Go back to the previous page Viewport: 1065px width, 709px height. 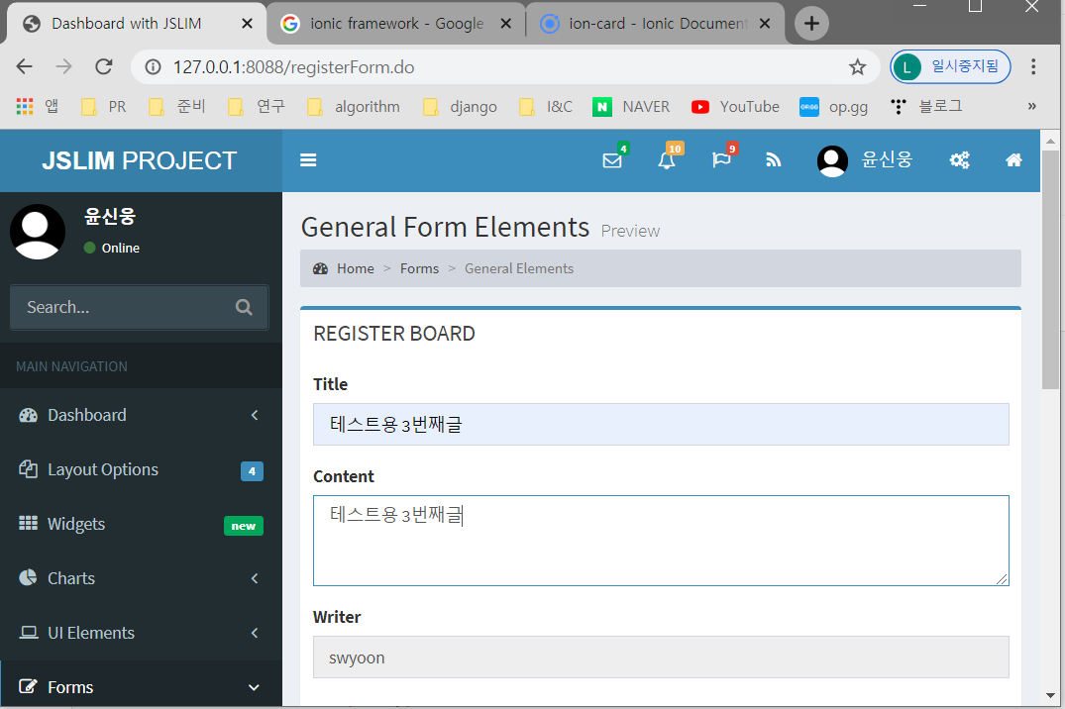25,66
